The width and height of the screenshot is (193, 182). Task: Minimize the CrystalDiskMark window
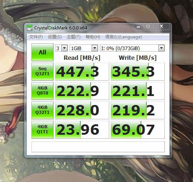click(138, 27)
